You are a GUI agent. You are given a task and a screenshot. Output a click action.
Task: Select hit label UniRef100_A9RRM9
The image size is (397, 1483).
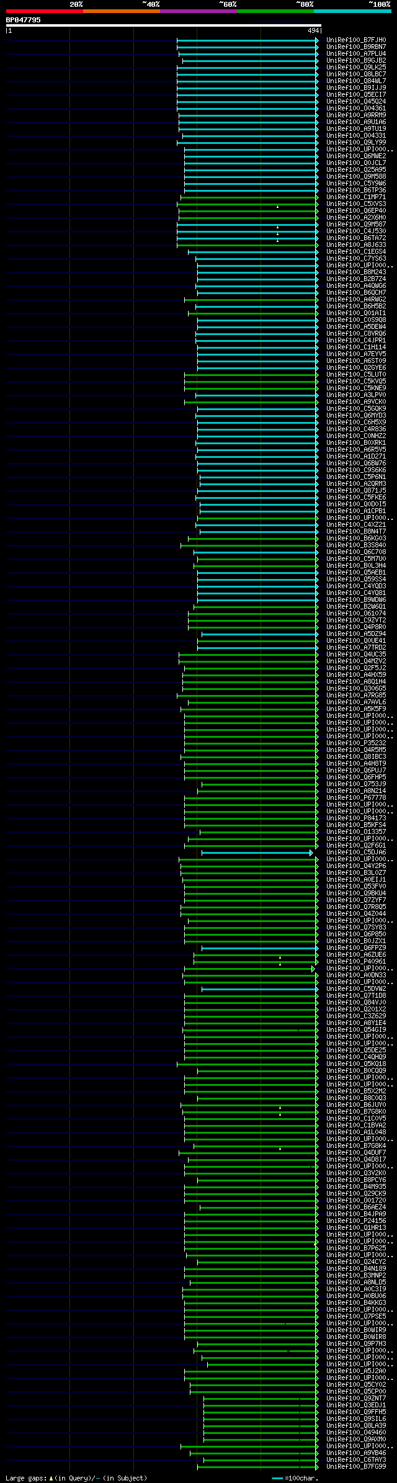point(356,115)
